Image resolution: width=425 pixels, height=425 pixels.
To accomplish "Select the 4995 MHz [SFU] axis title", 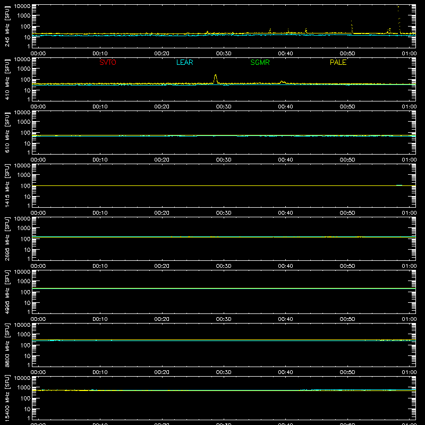I will click(7, 292).
